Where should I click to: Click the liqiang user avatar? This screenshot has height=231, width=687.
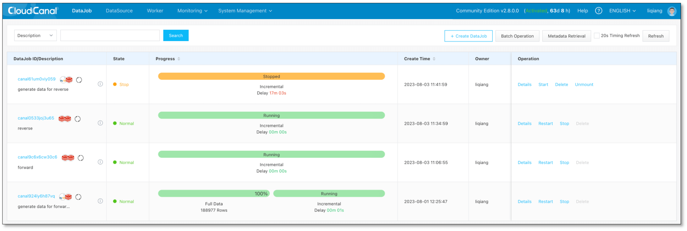672,11
